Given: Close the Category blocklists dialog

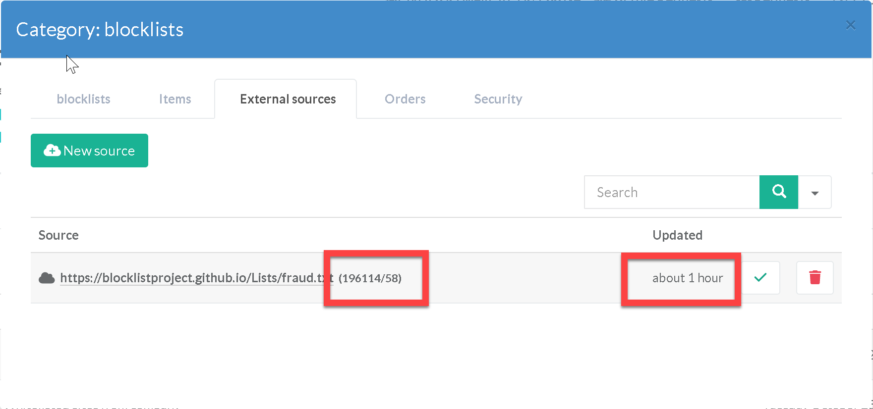Looking at the screenshot, I should point(850,25).
